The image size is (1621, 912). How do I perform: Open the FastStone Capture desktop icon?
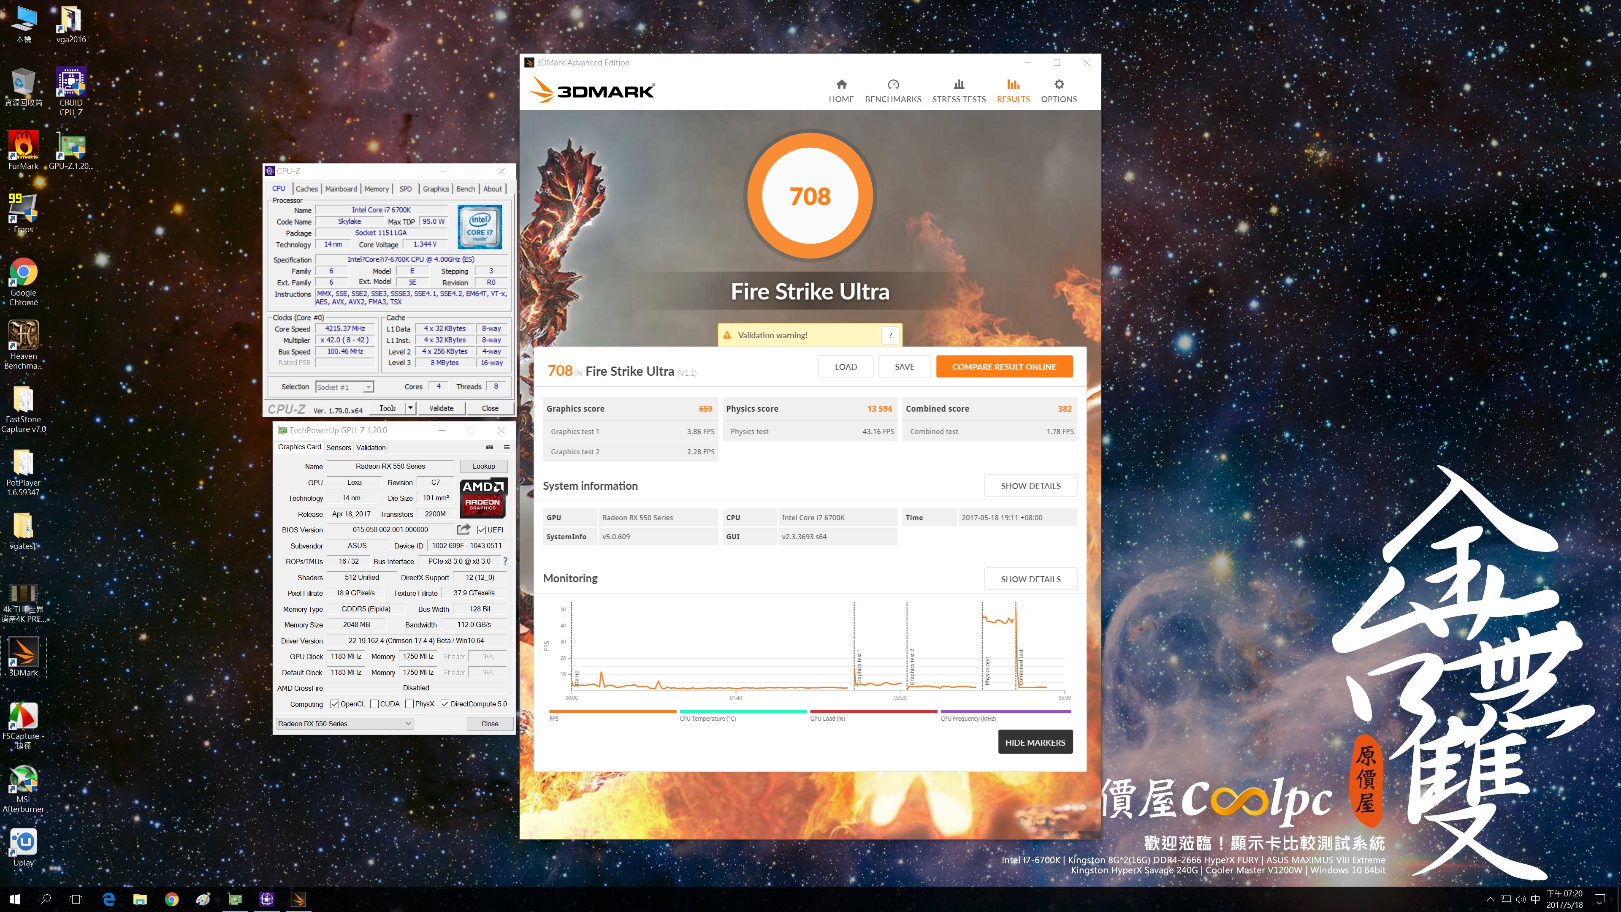23,408
